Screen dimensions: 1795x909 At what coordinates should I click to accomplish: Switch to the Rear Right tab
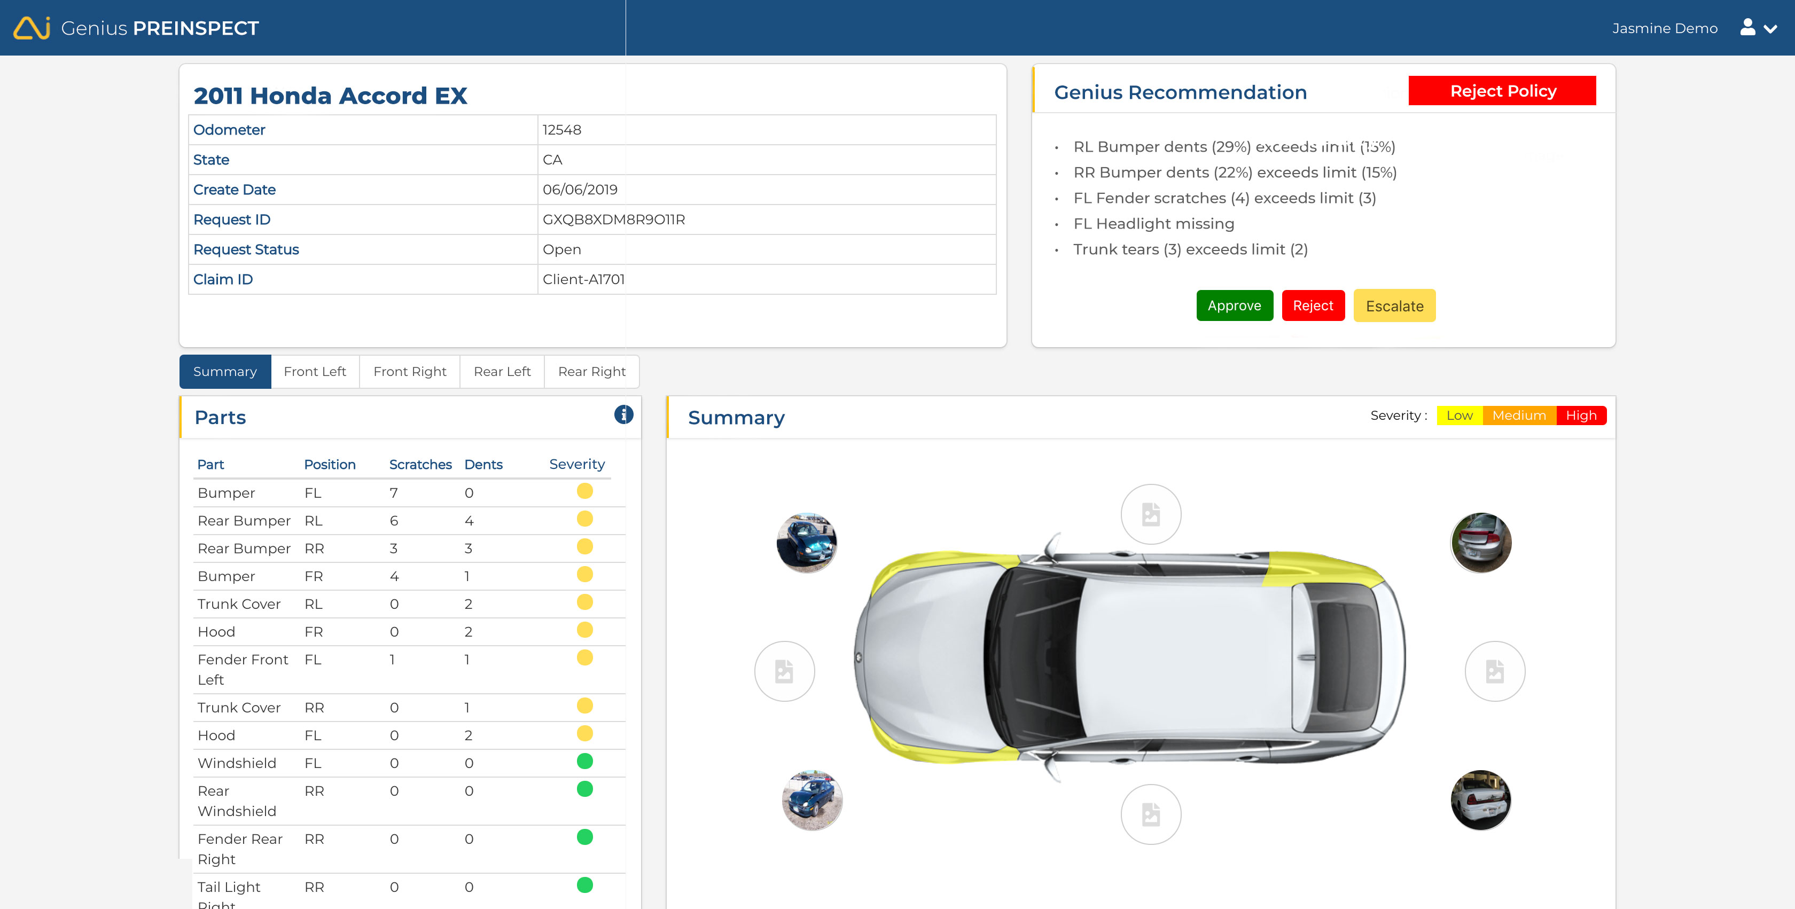[592, 371]
